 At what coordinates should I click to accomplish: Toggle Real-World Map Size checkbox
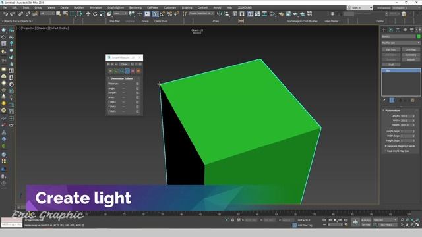click(x=386, y=151)
